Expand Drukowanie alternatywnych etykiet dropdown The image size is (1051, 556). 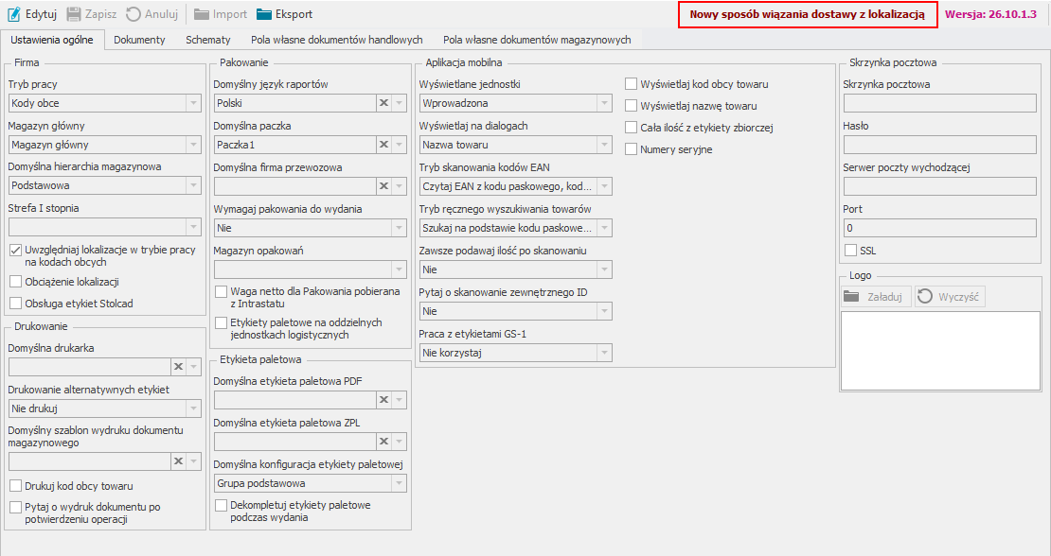pos(194,408)
